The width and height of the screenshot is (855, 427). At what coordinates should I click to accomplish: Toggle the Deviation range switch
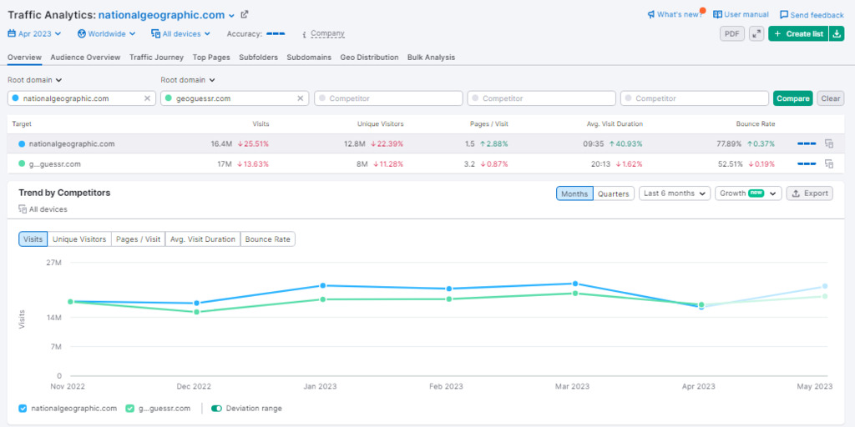coord(216,409)
